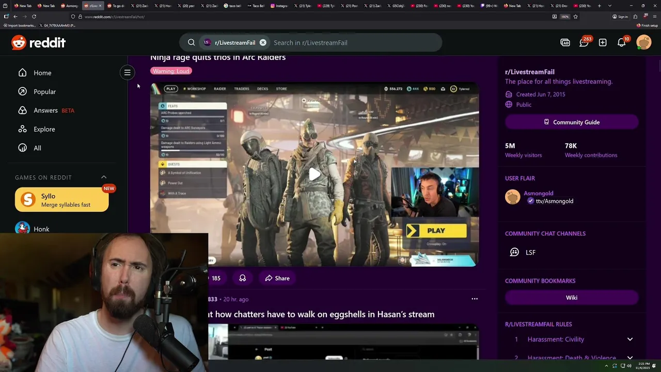Click the 180% zoom level indicator
Image resolution: width=661 pixels, height=372 pixels.
coord(565,17)
